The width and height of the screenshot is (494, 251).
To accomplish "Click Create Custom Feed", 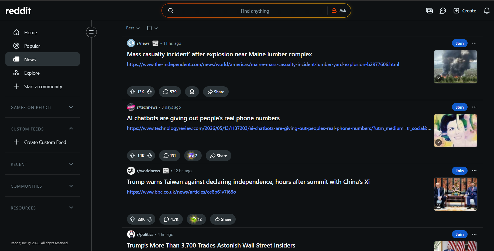I will (43, 142).
